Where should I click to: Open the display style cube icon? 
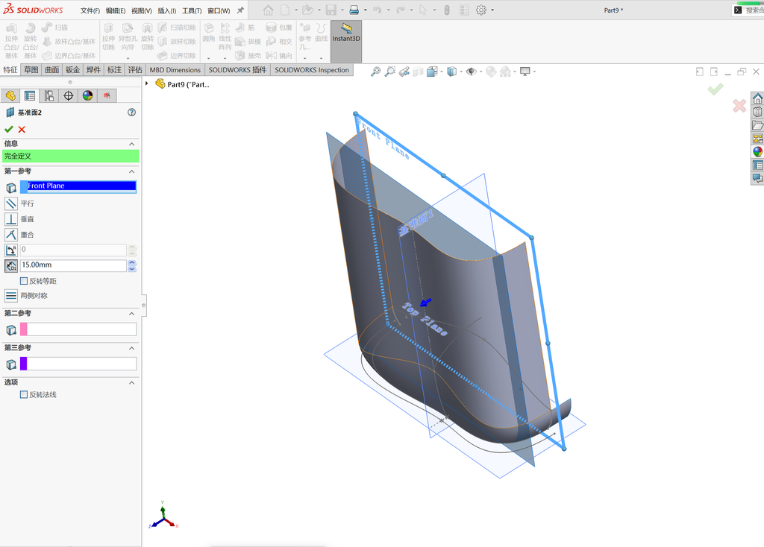click(x=451, y=72)
